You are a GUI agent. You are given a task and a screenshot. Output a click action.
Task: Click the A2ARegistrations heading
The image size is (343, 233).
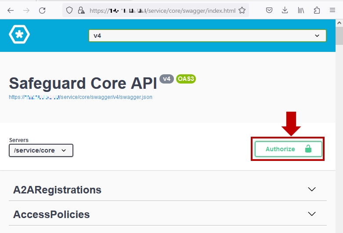point(57,190)
